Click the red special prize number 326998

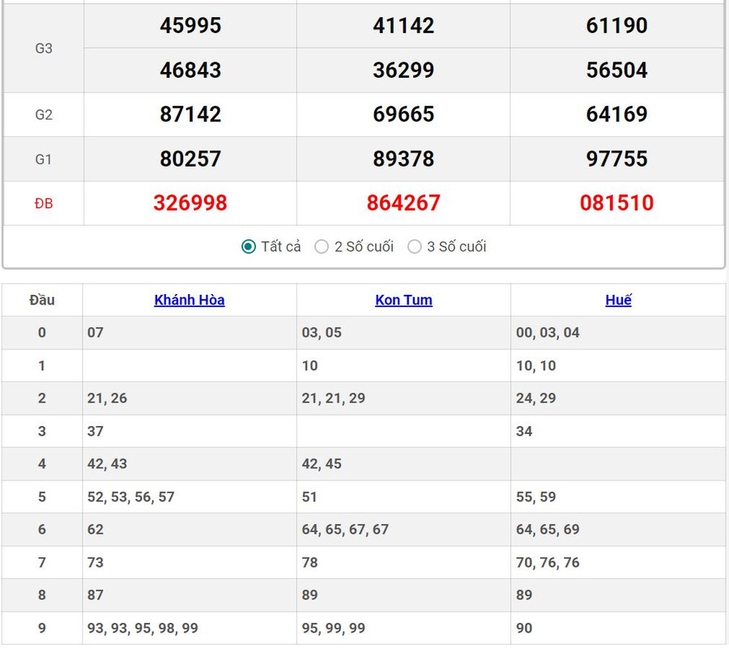[x=190, y=203]
